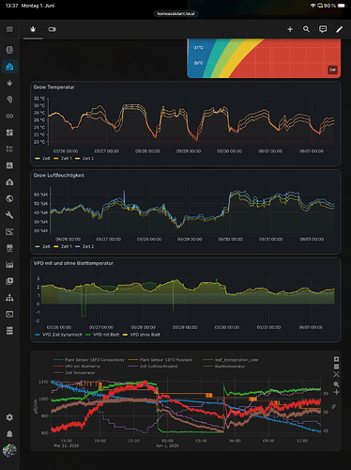
Task: Toggle VPD Ziel dynamisch legend entry
Action: point(58,335)
